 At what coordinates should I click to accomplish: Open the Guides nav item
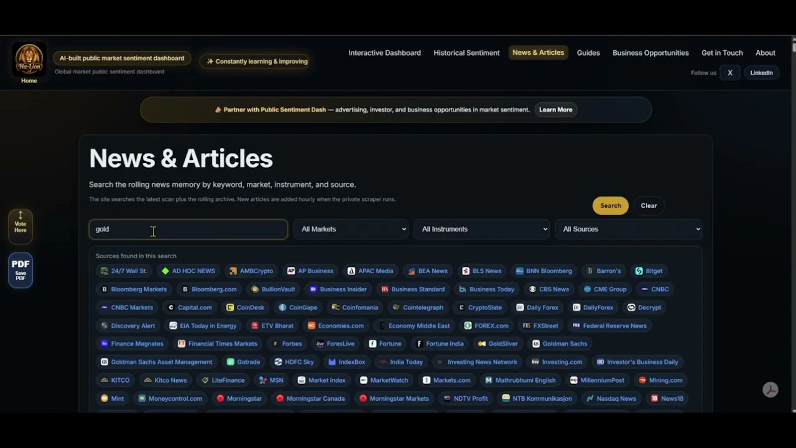(588, 53)
